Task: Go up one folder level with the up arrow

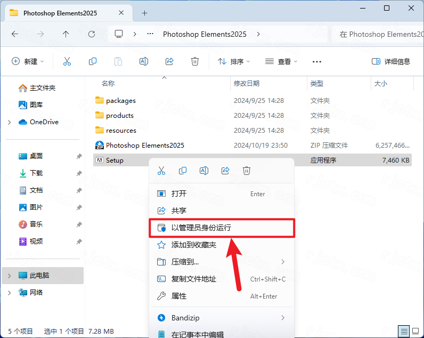Action: click(x=66, y=34)
